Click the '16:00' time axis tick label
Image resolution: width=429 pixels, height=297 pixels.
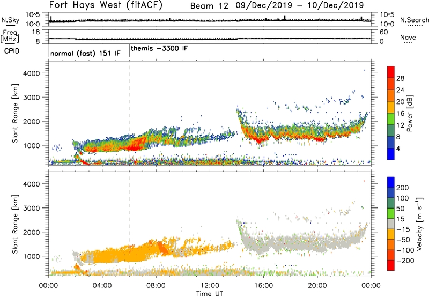coord(263,286)
